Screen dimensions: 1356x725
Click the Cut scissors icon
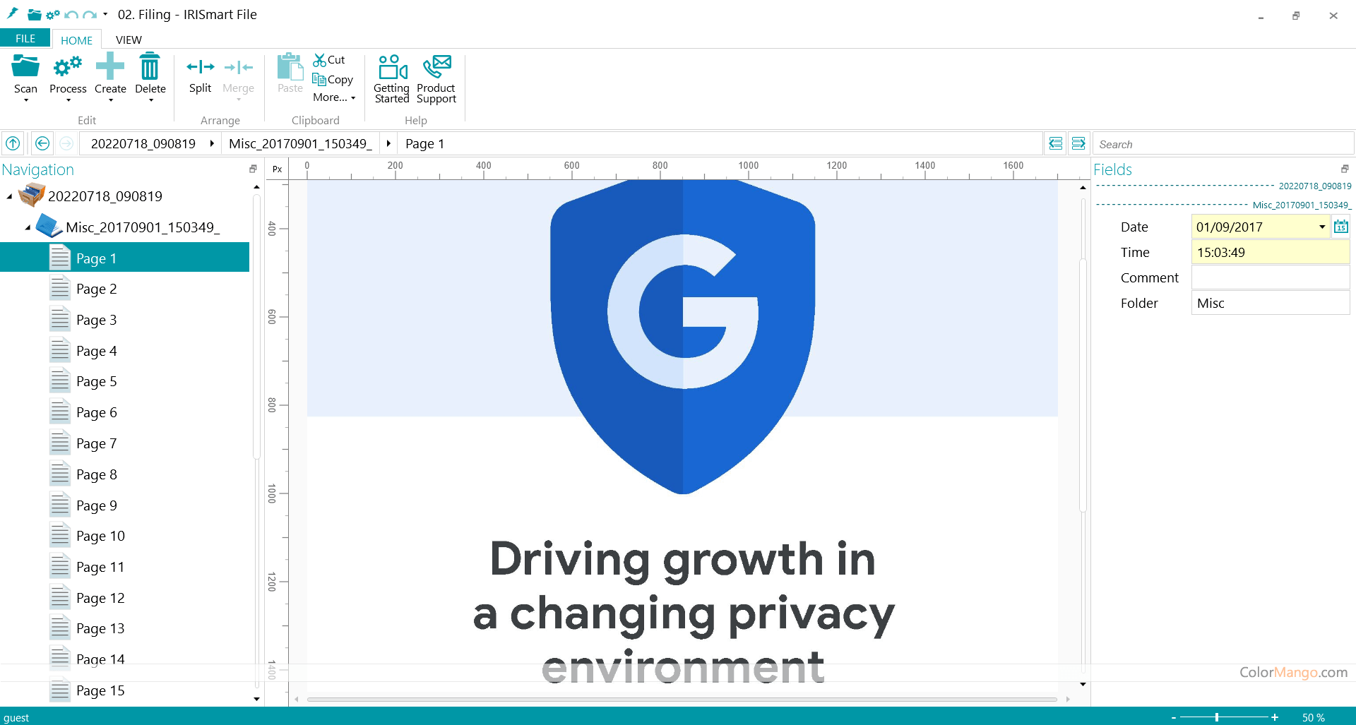coord(320,60)
